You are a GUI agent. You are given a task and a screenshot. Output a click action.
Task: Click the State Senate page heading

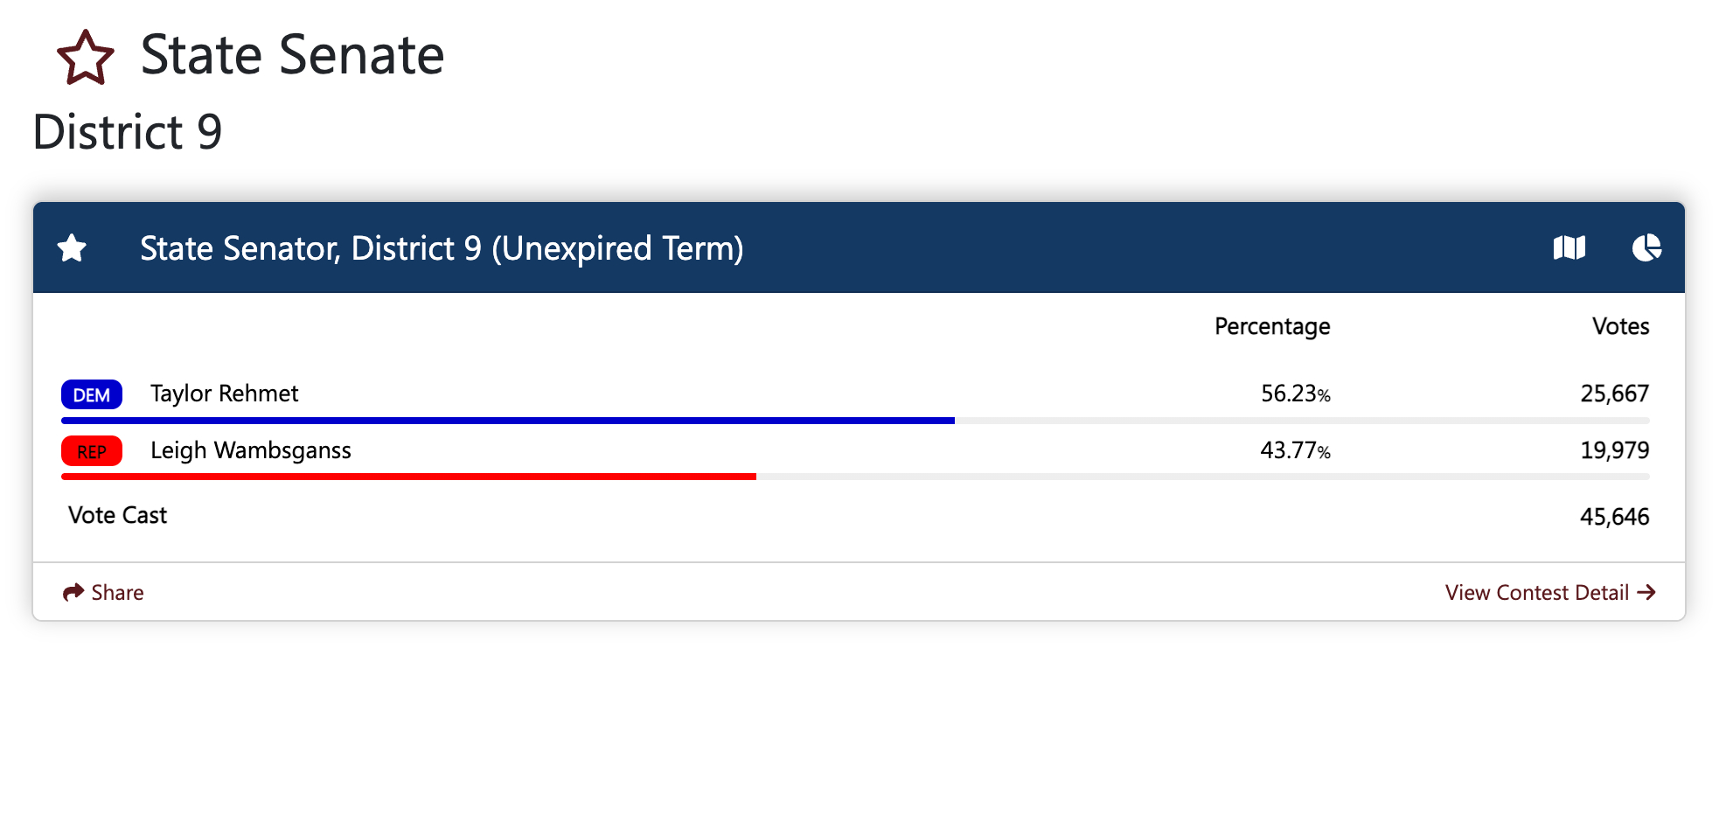pyautogui.click(x=292, y=55)
